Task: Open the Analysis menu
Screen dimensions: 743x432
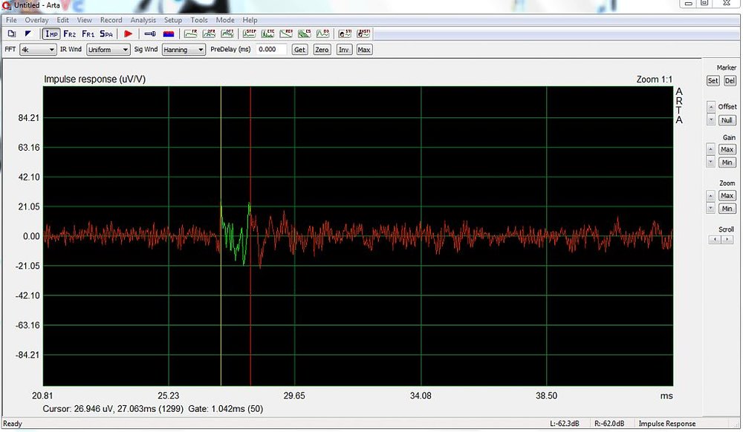Action: pos(143,20)
